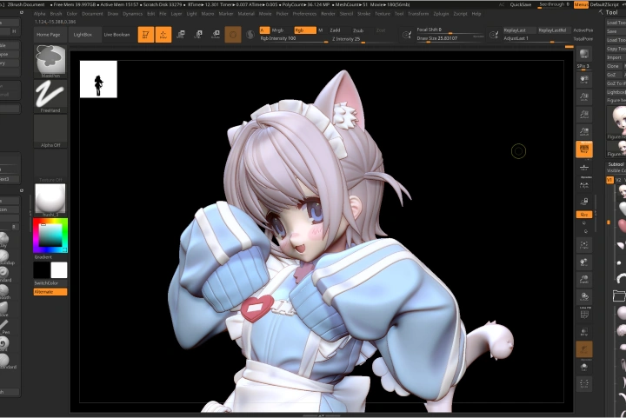The height and width of the screenshot is (418, 626).
Task: Enable Zsub sculpt mode
Action: pos(358,30)
